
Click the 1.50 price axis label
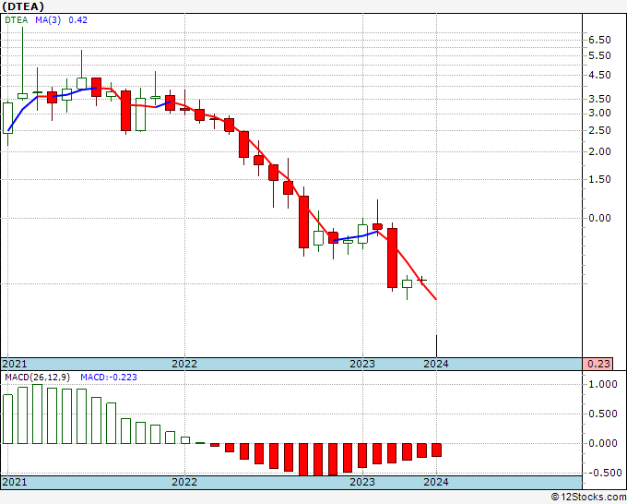pyautogui.click(x=599, y=179)
